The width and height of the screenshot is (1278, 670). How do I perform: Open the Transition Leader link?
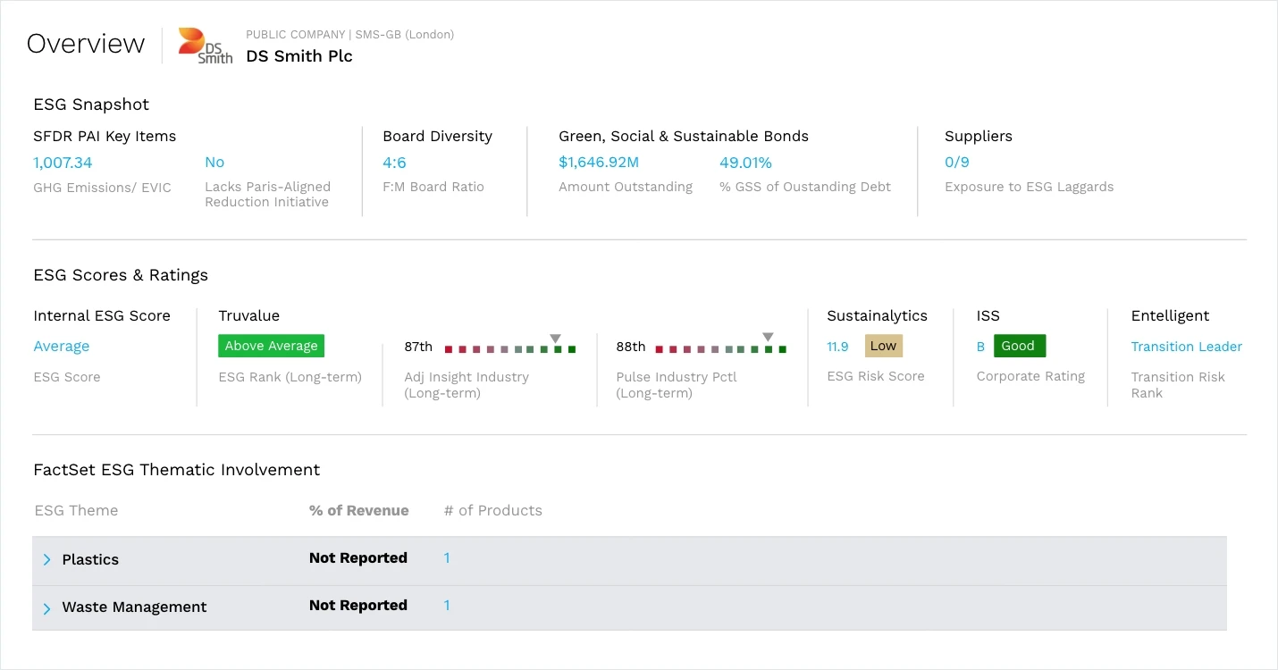coord(1187,347)
